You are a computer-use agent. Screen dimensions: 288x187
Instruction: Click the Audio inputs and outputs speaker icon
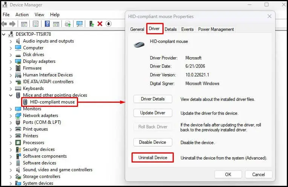coord(18,41)
